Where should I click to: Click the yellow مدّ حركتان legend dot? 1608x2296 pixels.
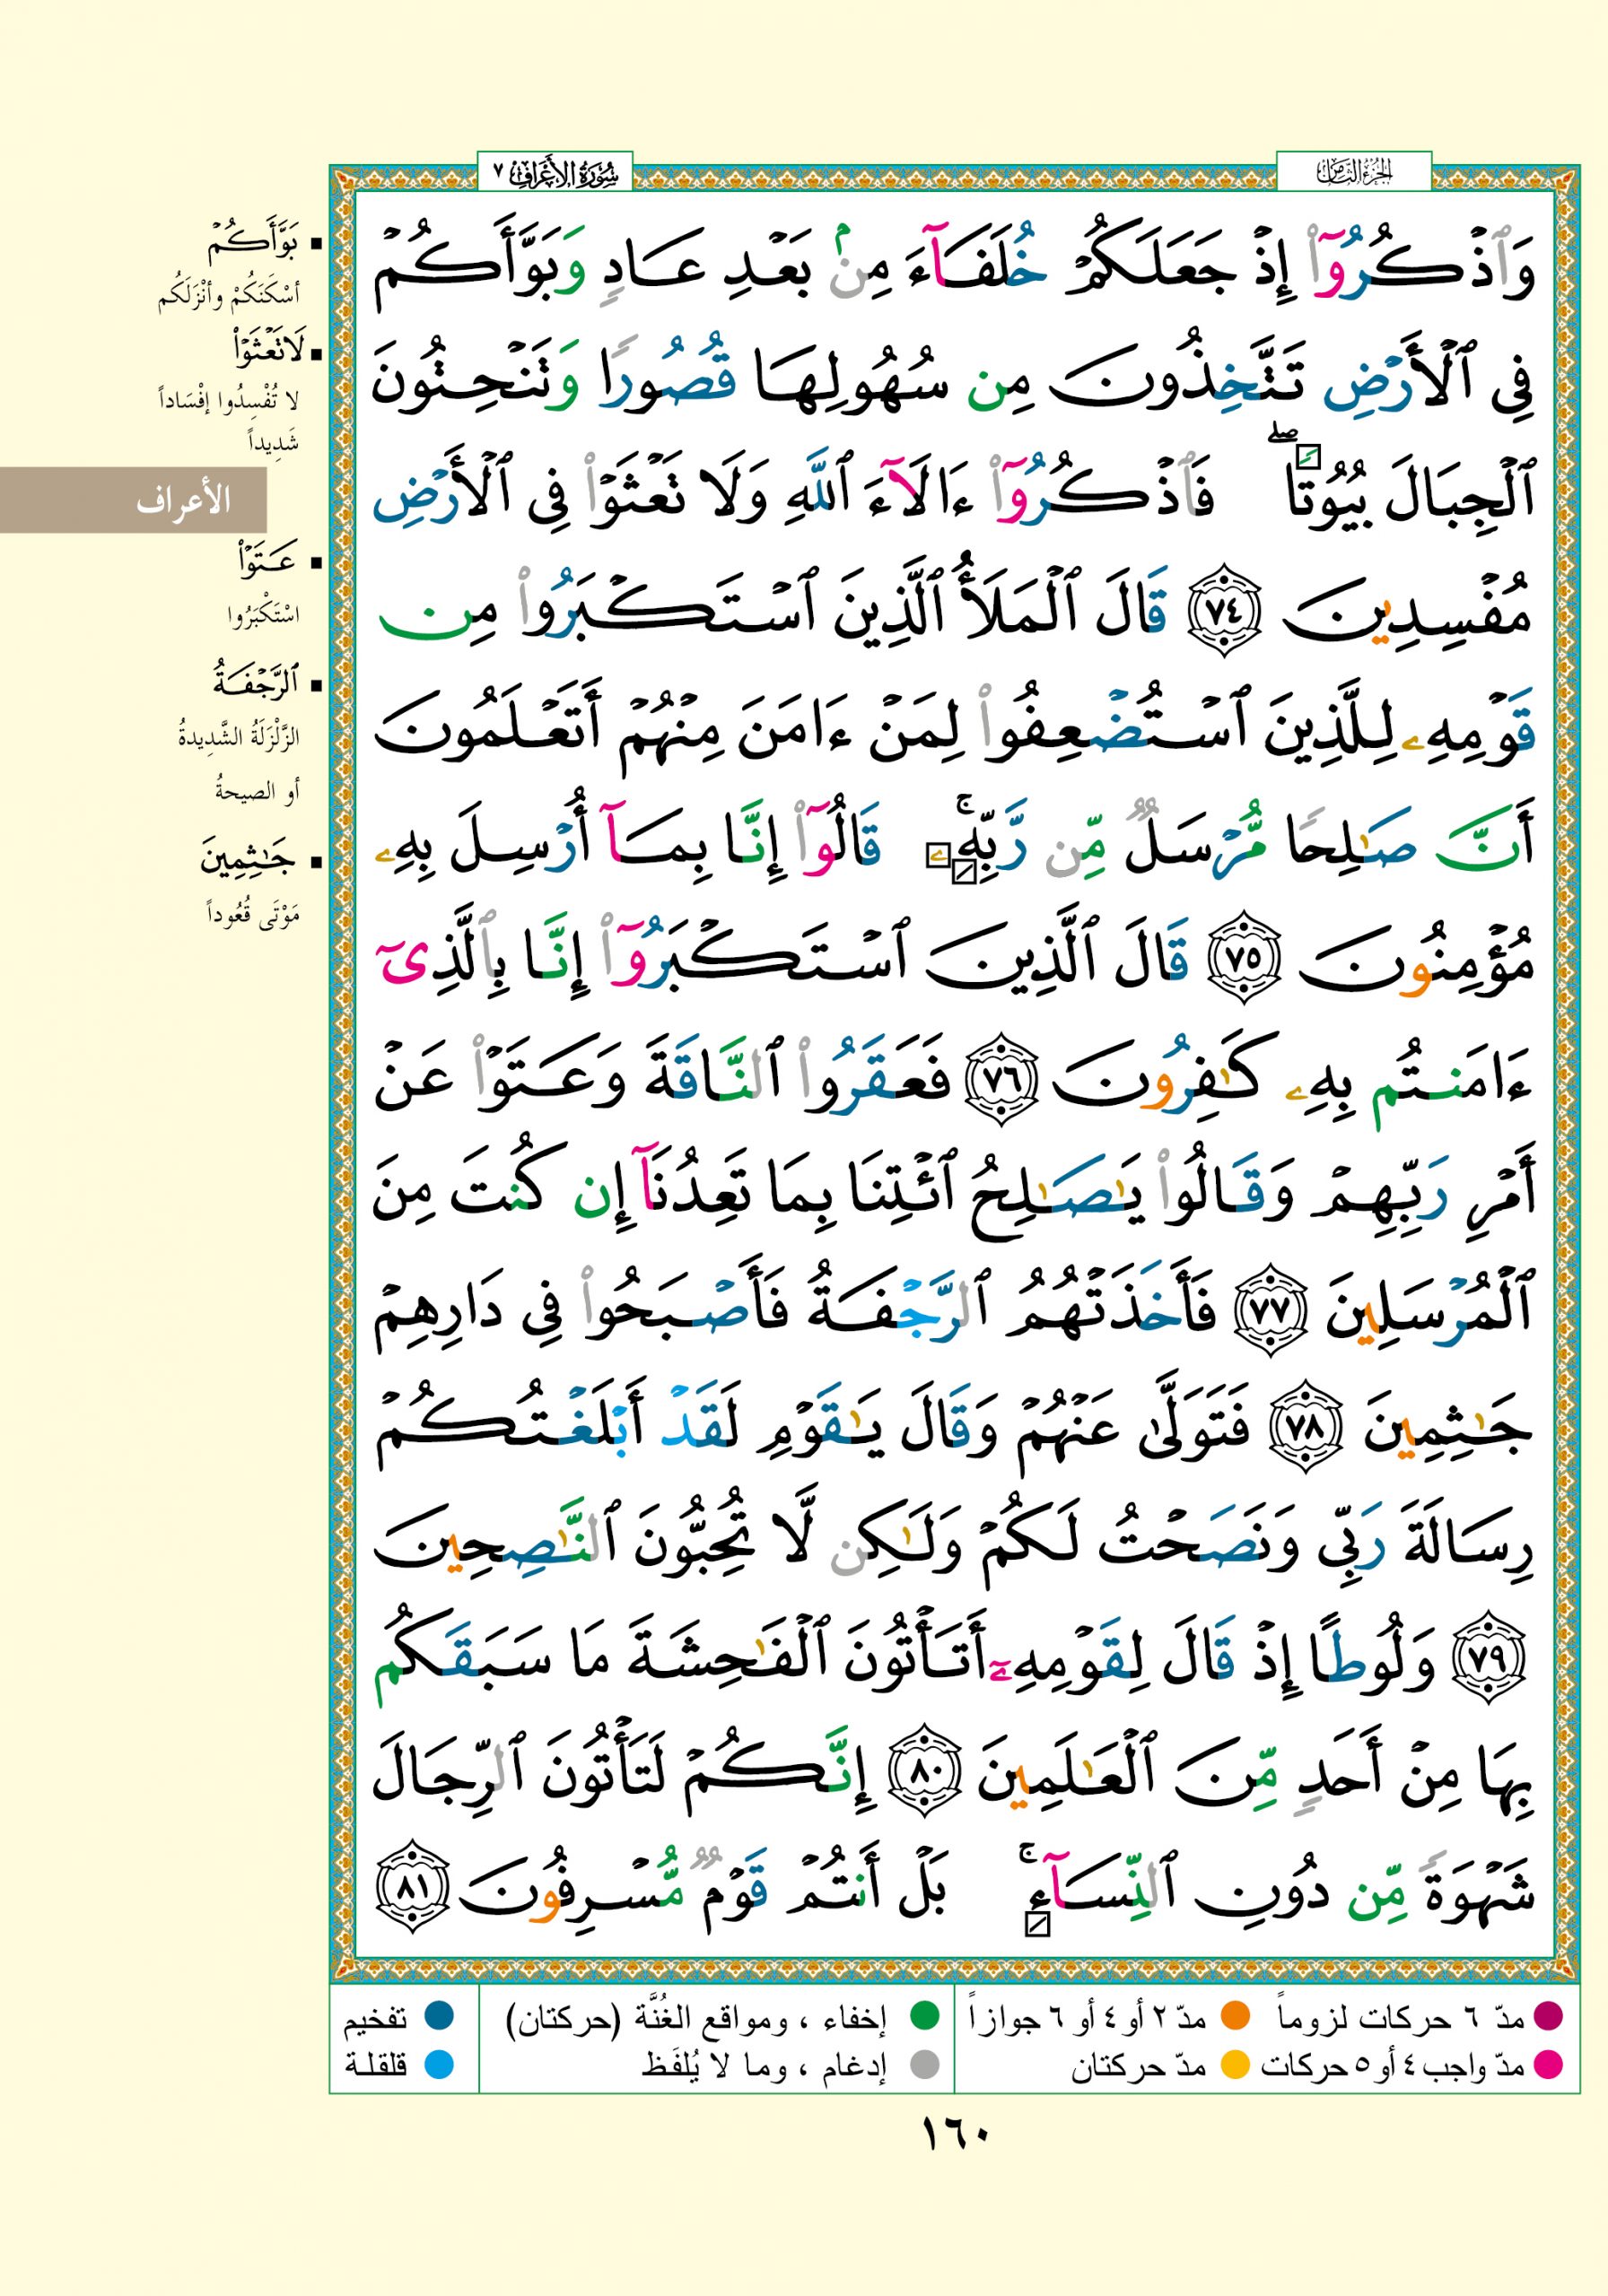click(1236, 2064)
